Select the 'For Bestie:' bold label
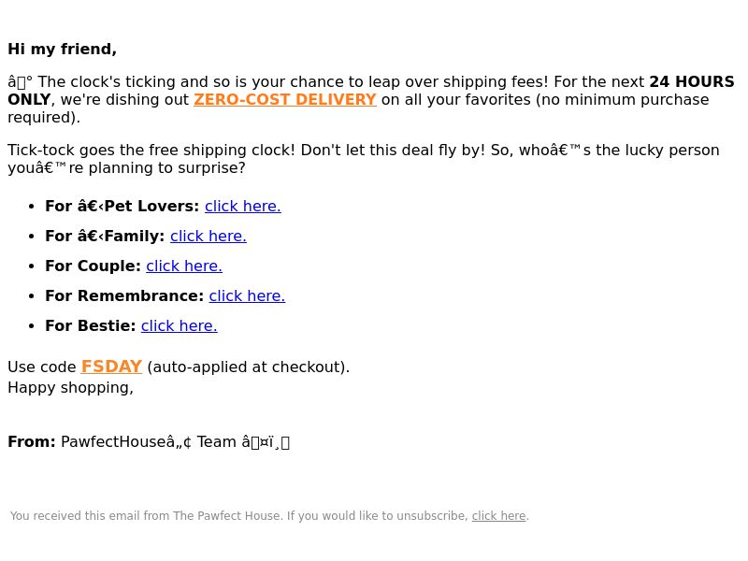 click(91, 325)
